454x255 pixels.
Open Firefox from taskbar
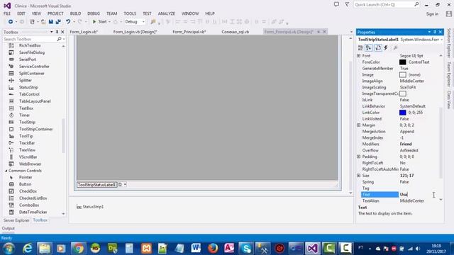point(213,249)
